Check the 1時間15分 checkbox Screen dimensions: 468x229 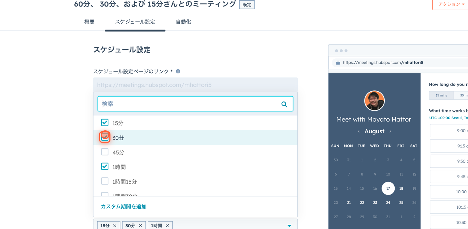pos(105,181)
